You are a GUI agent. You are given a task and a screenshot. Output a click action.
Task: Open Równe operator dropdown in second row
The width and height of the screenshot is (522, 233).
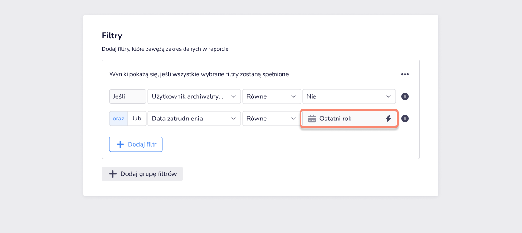[x=272, y=119]
